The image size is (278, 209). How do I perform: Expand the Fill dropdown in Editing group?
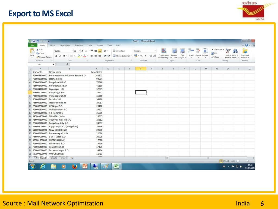tap(218, 53)
